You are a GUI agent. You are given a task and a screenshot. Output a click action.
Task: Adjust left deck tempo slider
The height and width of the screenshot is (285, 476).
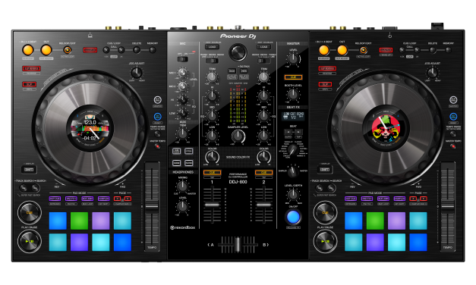coord(152,207)
